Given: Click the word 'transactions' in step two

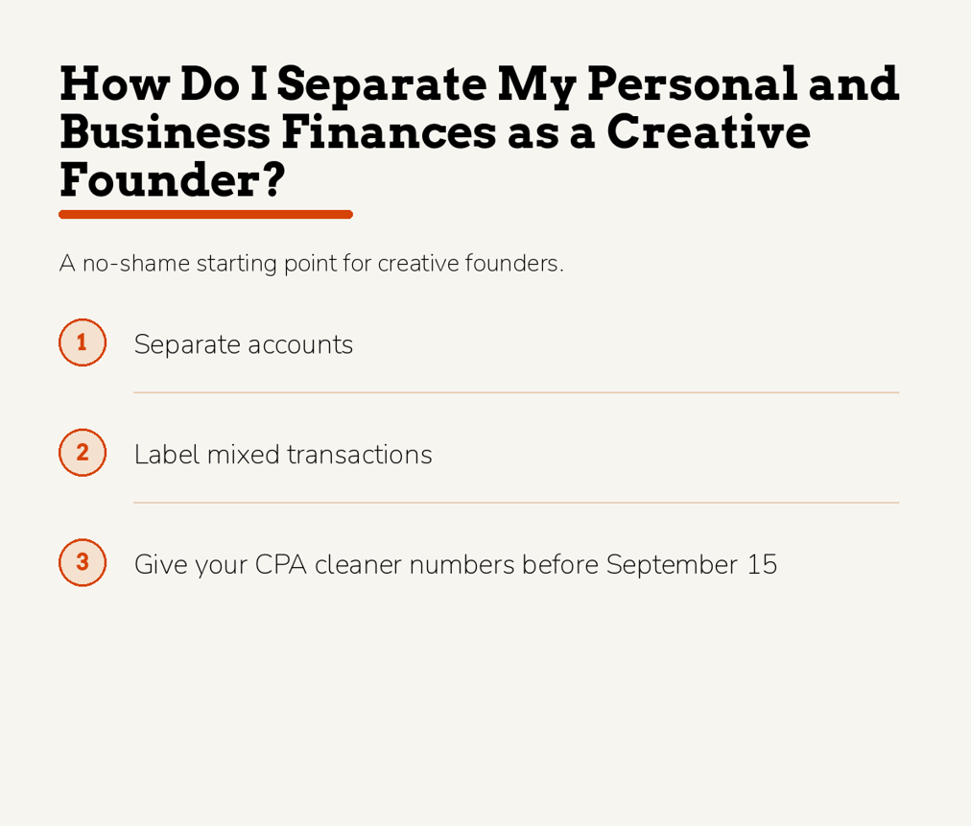Looking at the screenshot, I should [x=359, y=455].
